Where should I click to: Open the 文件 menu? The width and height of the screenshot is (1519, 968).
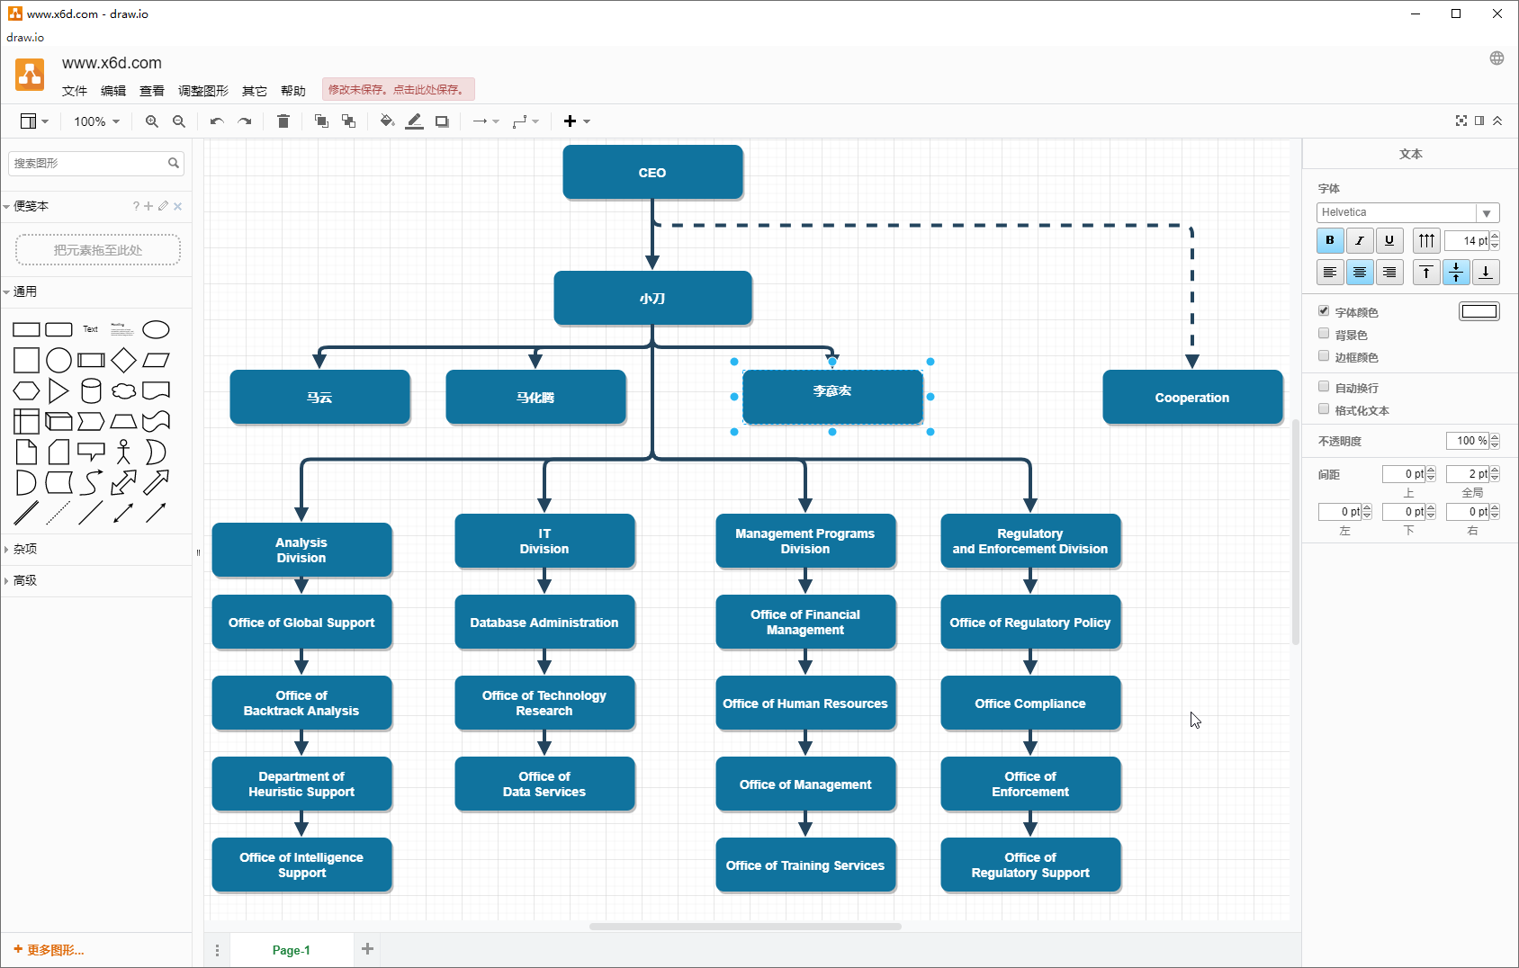75,91
